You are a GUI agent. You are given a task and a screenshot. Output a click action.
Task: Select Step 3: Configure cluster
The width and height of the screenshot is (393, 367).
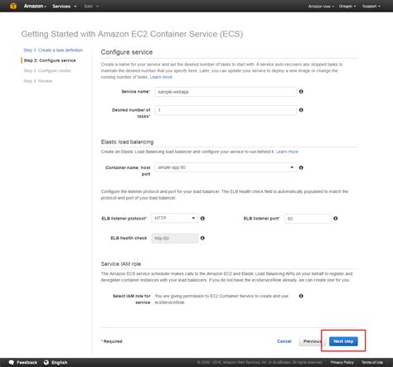point(47,70)
